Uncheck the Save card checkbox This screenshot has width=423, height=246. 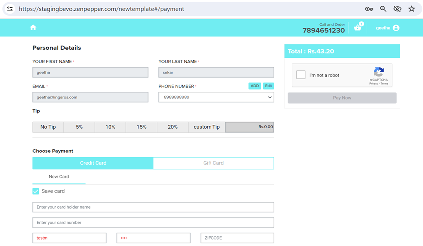point(36,191)
